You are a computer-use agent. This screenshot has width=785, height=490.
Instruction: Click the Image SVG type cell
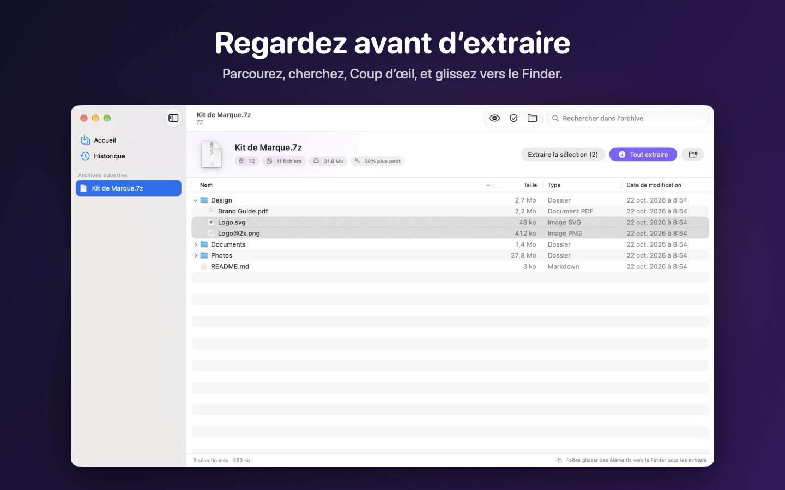[x=564, y=222]
